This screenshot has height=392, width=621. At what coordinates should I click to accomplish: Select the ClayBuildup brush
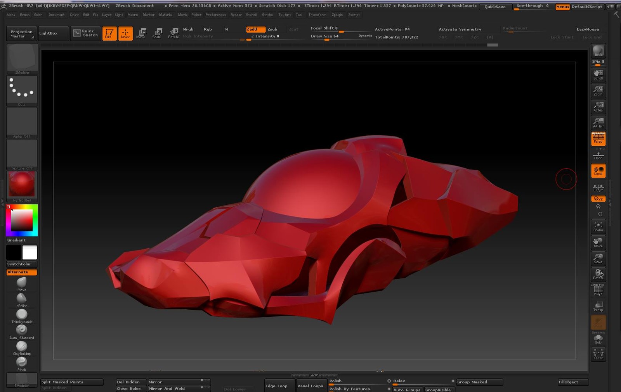(22, 348)
